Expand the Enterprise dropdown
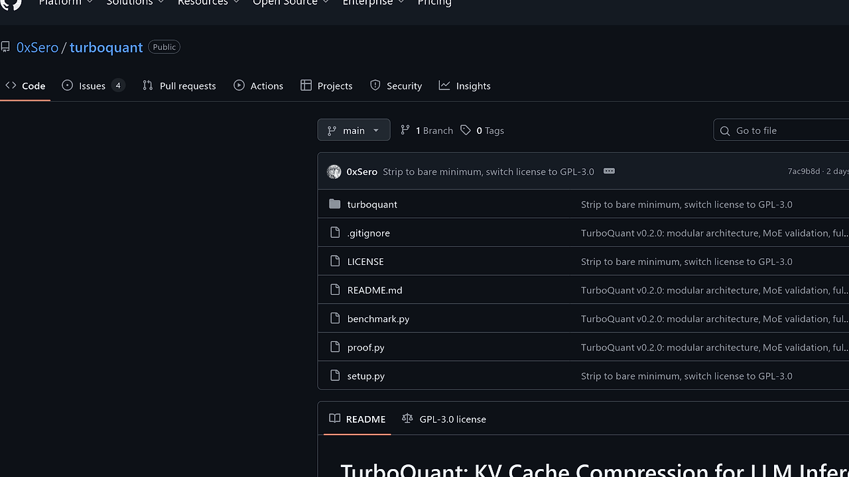849x477 pixels. click(x=373, y=3)
